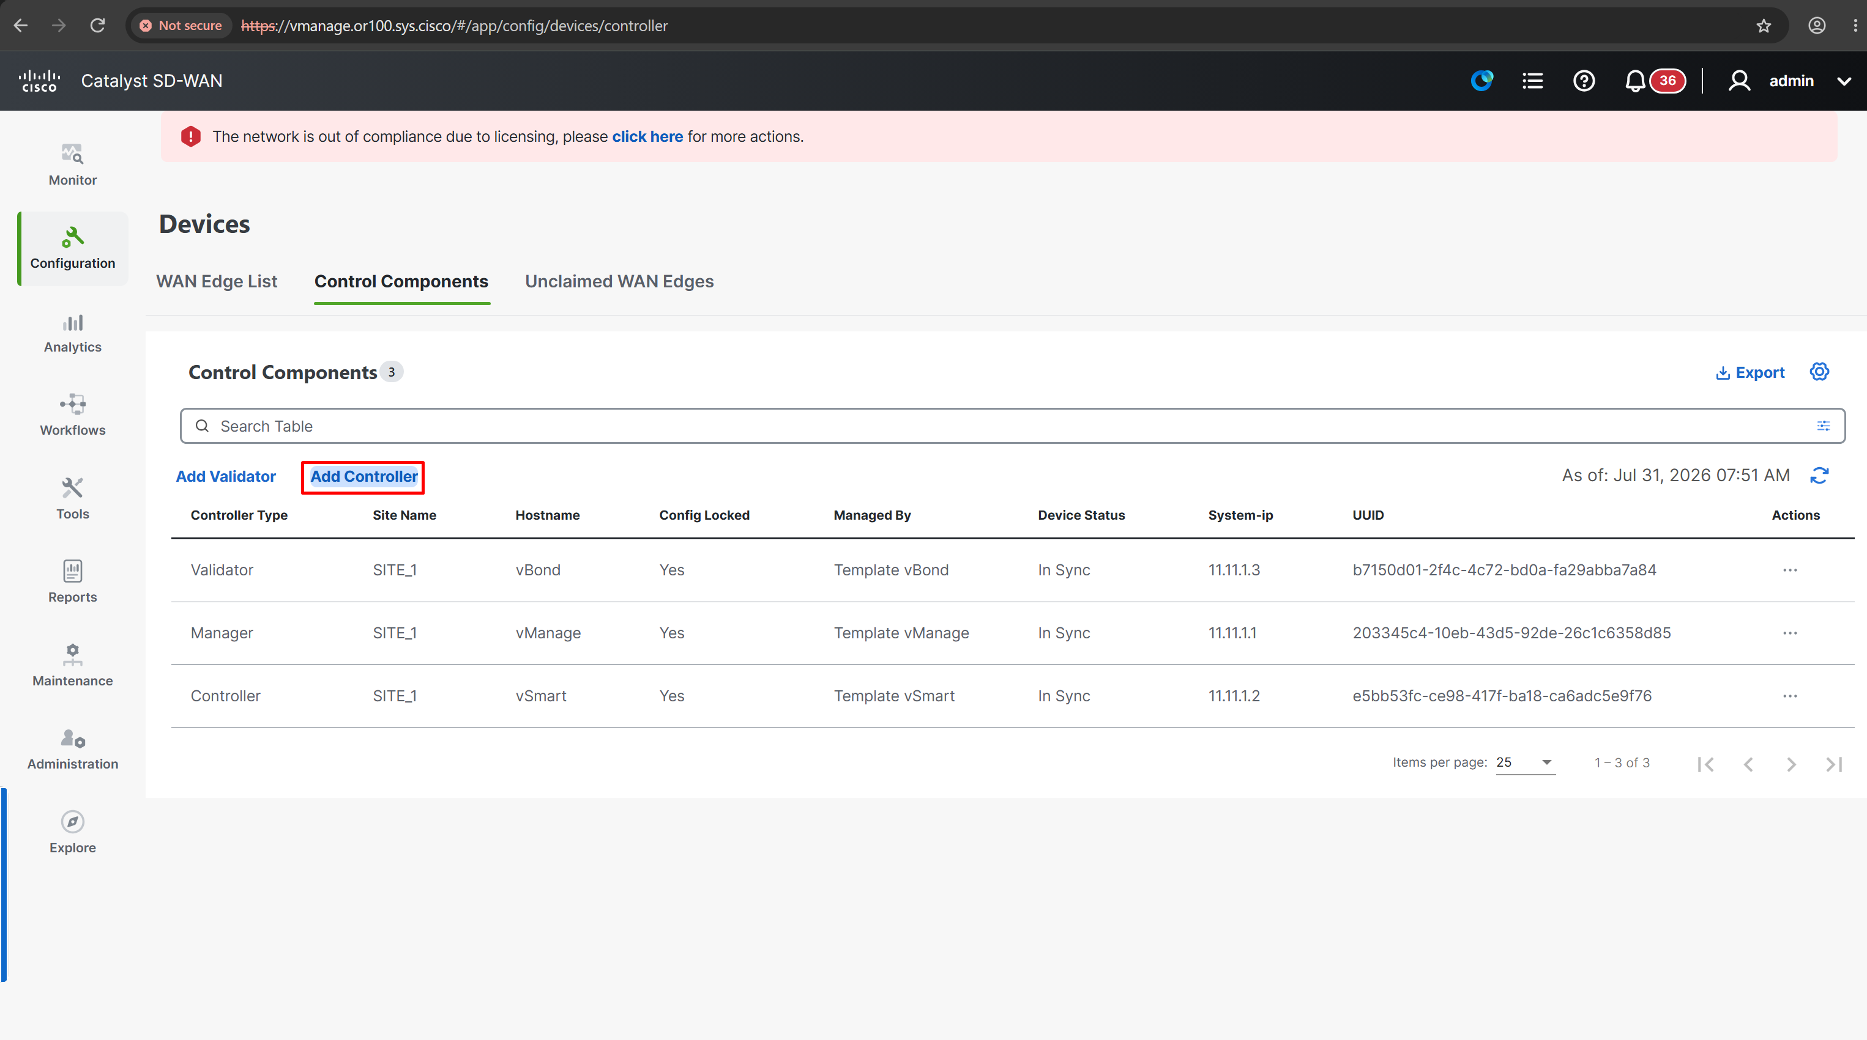Select the vSmart hostname cell
This screenshot has width=1867, height=1040.
coord(541,696)
